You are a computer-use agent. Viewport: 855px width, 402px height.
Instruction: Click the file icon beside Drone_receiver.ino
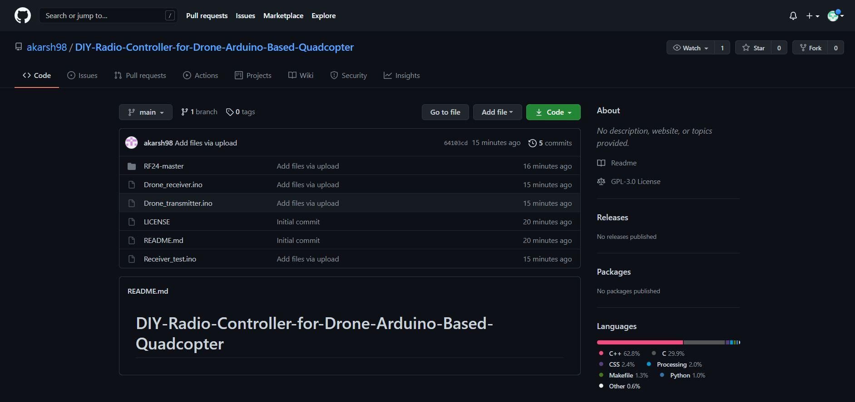click(x=132, y=185)
